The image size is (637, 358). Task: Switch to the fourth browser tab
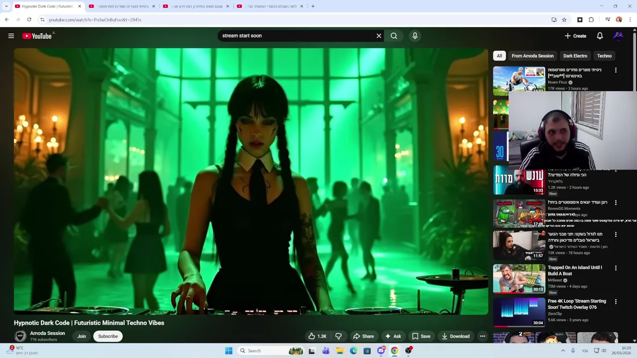(270, 6)
